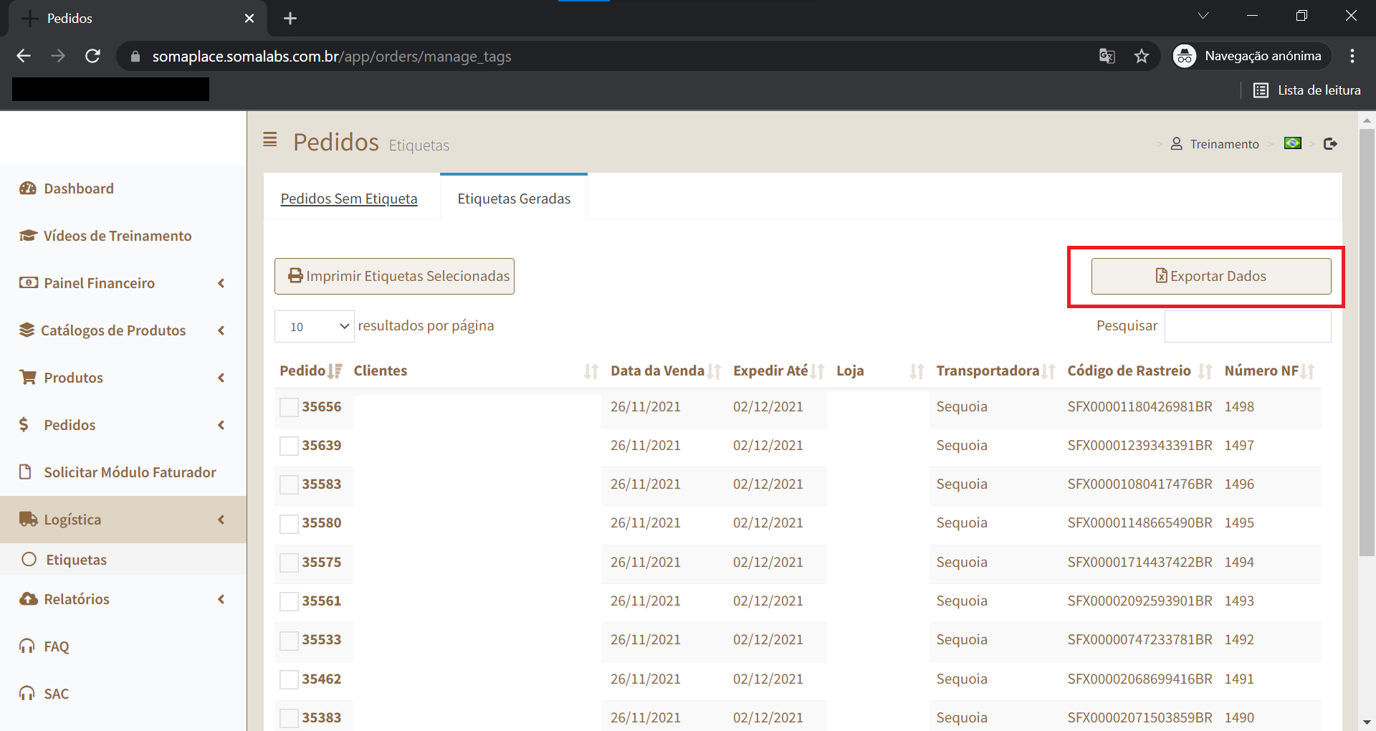The width and height of the screenshot is (1376, 731).
Task: Sort table by Pedido column icon
Action: (x=335, y=371)
